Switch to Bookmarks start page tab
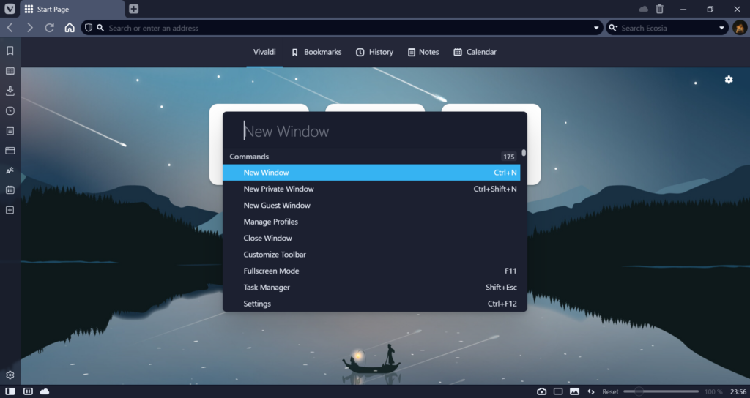The height and width of the screenshot is (398, 750). coord(316,52)
